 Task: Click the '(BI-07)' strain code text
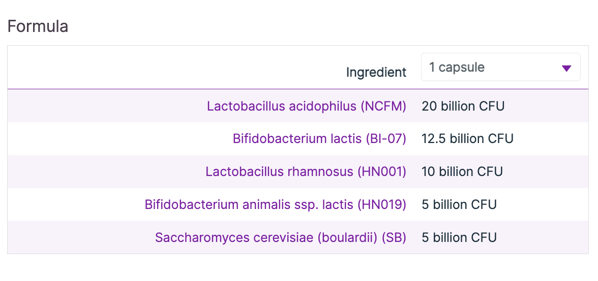point(385,138)
